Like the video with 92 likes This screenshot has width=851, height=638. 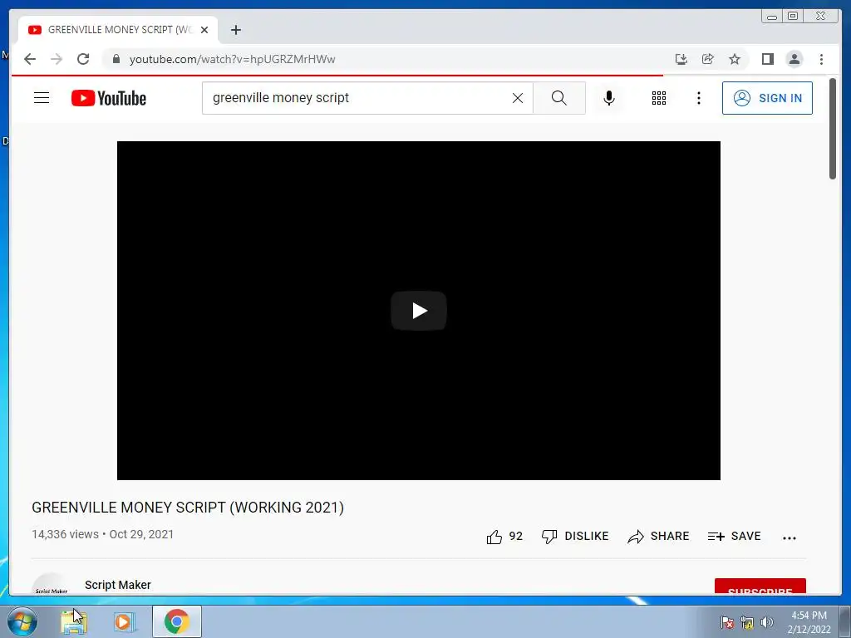coord(504,537)
